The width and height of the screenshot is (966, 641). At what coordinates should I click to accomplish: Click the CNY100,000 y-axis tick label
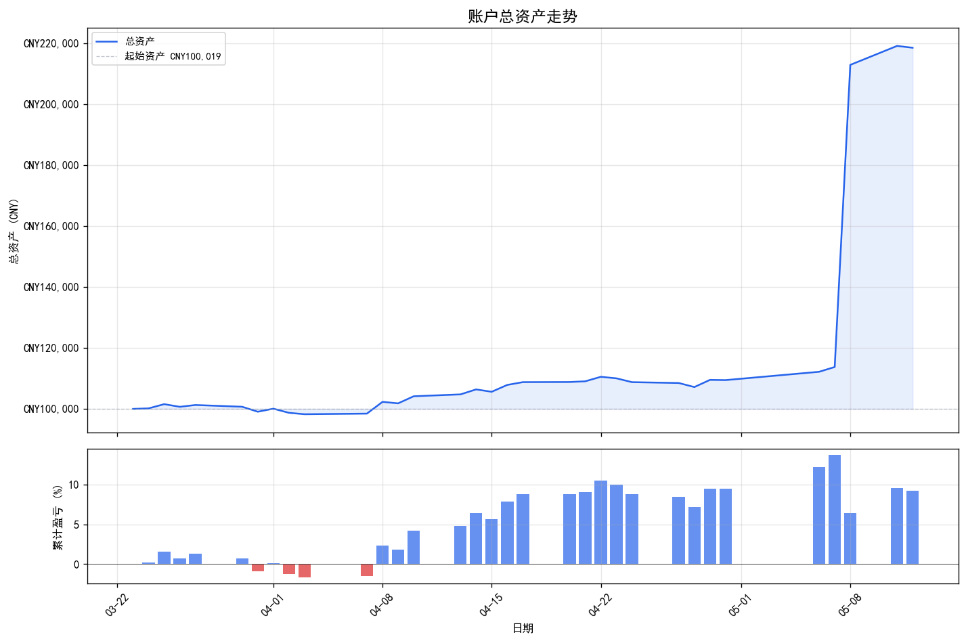51,410
